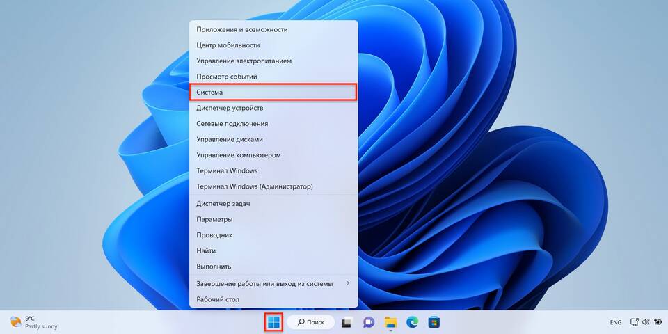
Task: Click the Поиск search box on taskbar
Action: 311,322
